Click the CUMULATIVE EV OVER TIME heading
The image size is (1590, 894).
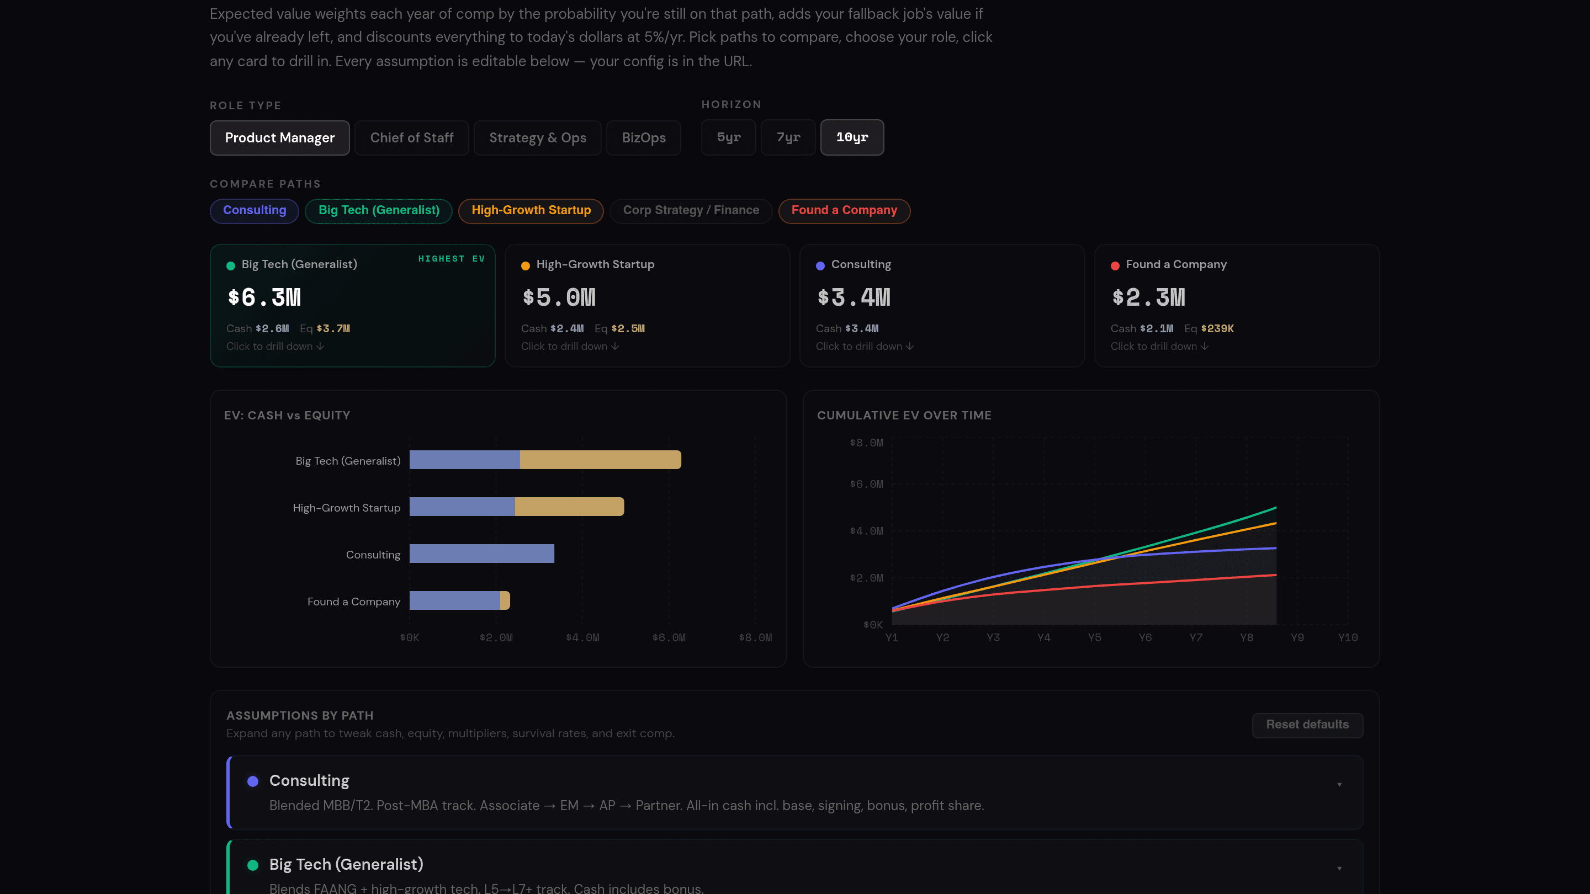pos(904,416)
